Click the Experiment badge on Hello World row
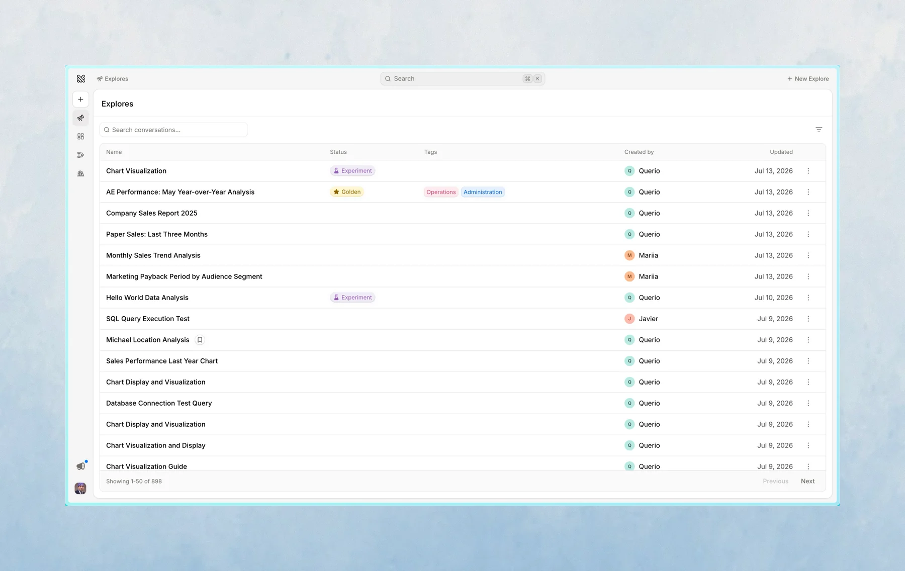The width and height of the screenshot is (905, 571). (352, 298)
